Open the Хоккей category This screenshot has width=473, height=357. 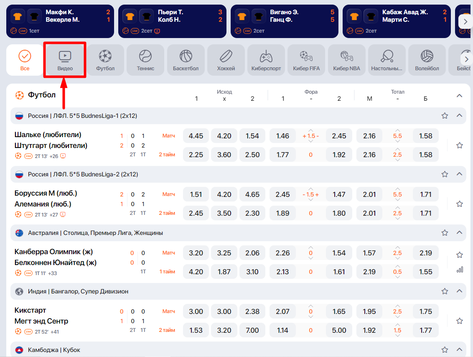[x=226, y=60]
